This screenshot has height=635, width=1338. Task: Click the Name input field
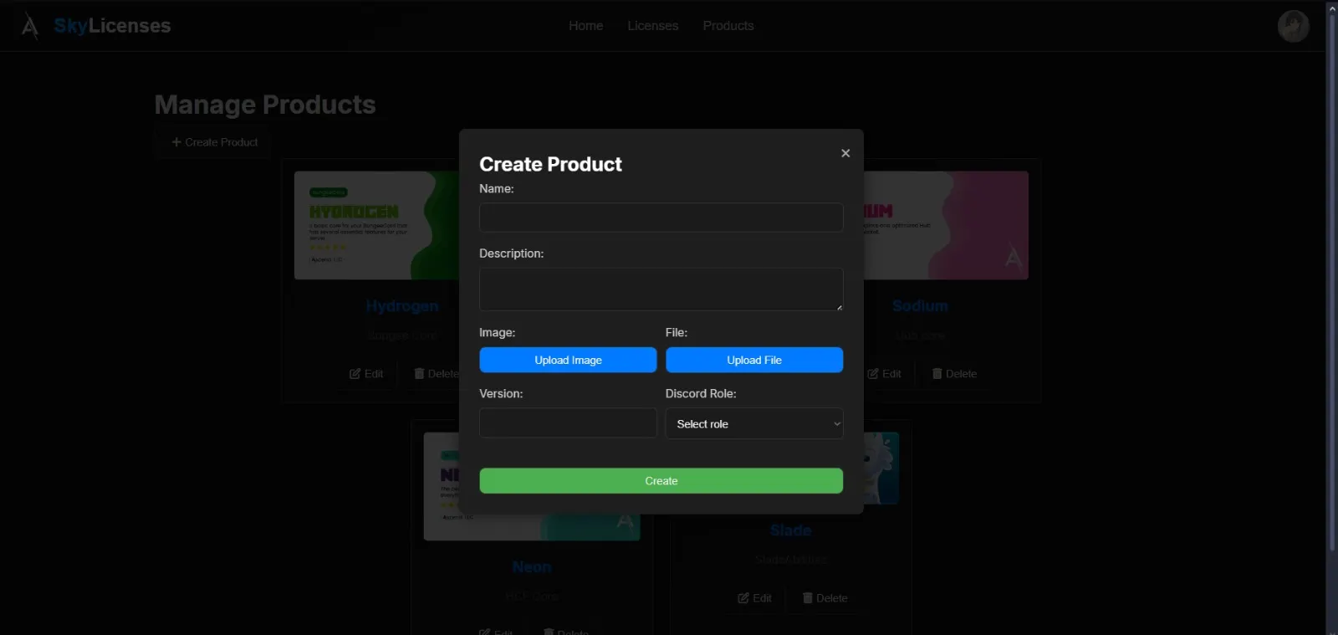(x=661, y=218)
